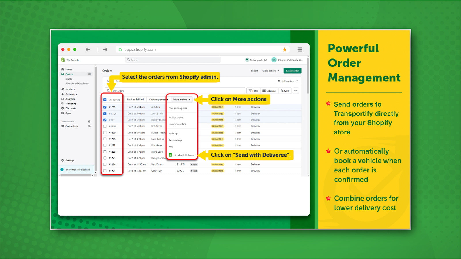Select Unarchive orders
This screenshot has height=259, width=461.
177,124
